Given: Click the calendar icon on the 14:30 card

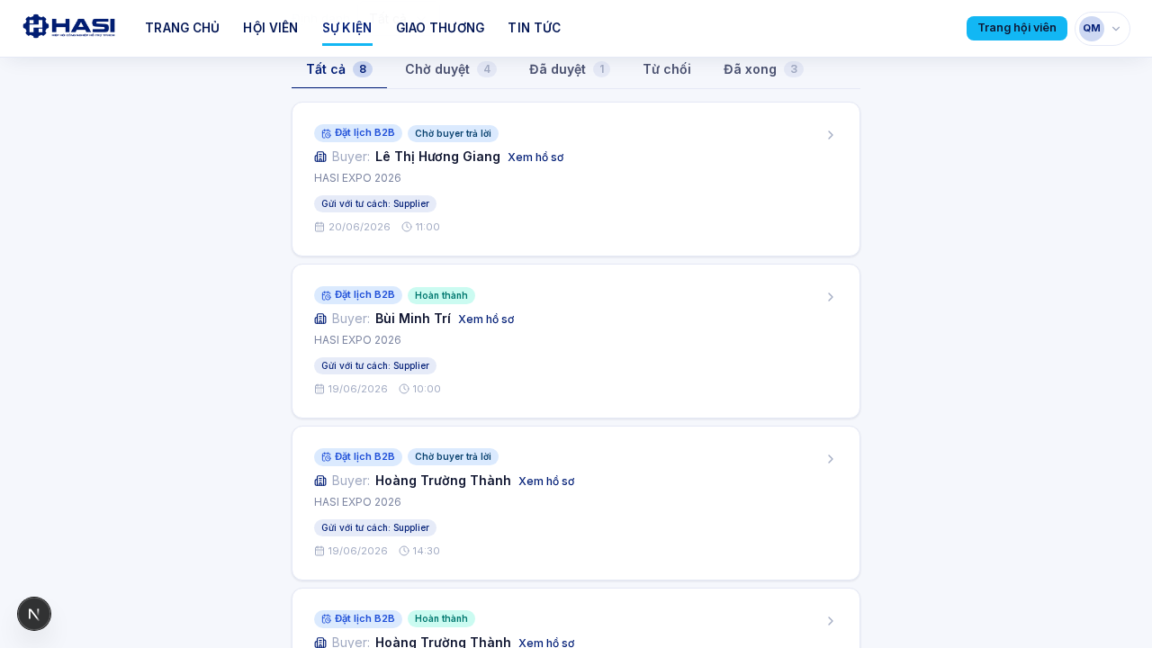Looking at the screenshot, I should 319,551.
